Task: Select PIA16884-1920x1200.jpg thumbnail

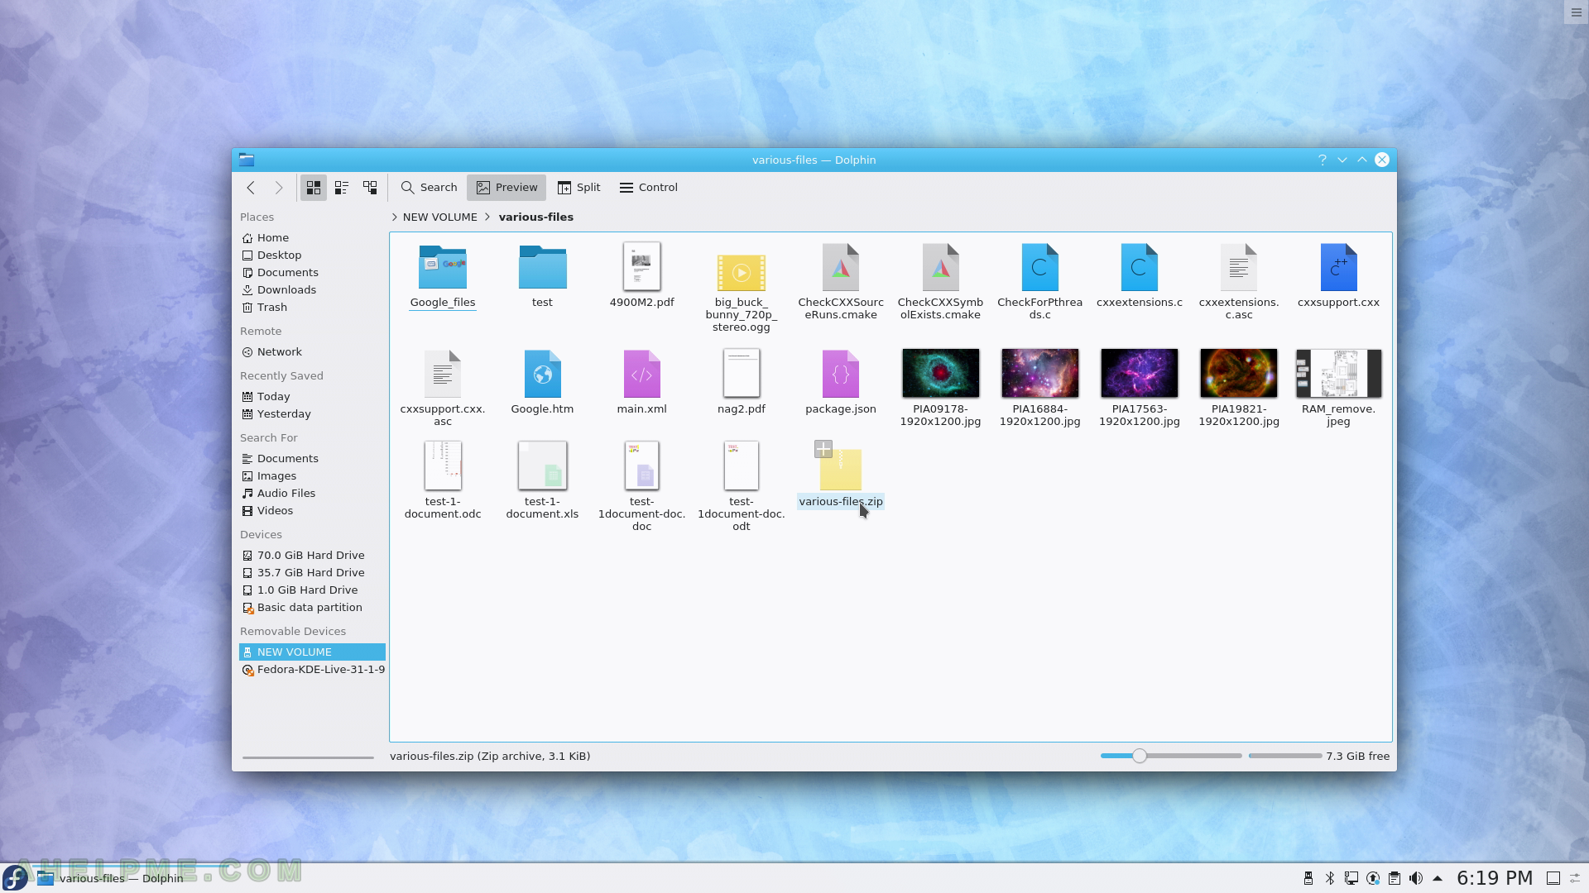Action: pos(1039,373)
